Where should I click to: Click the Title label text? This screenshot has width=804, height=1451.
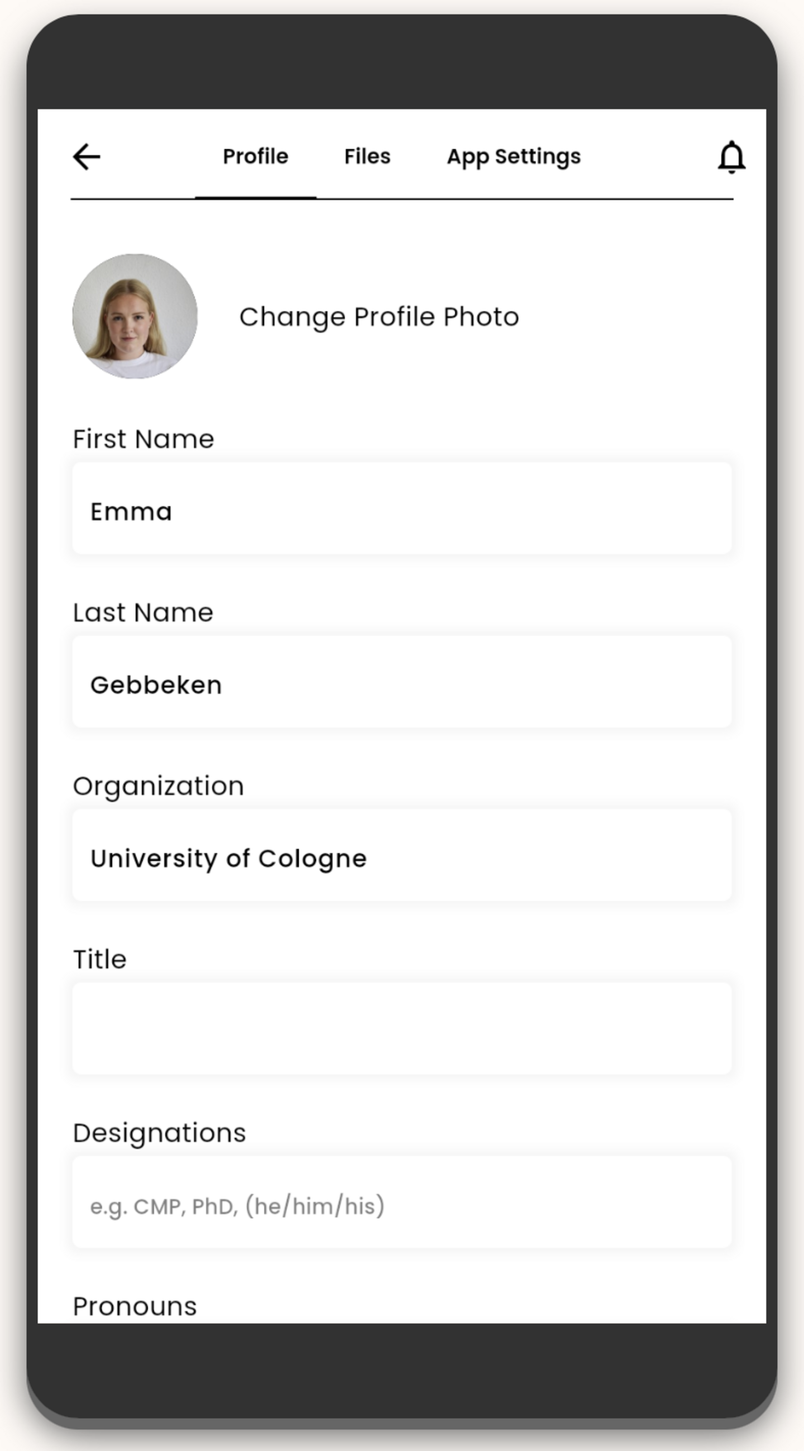(x=100, y=959)
